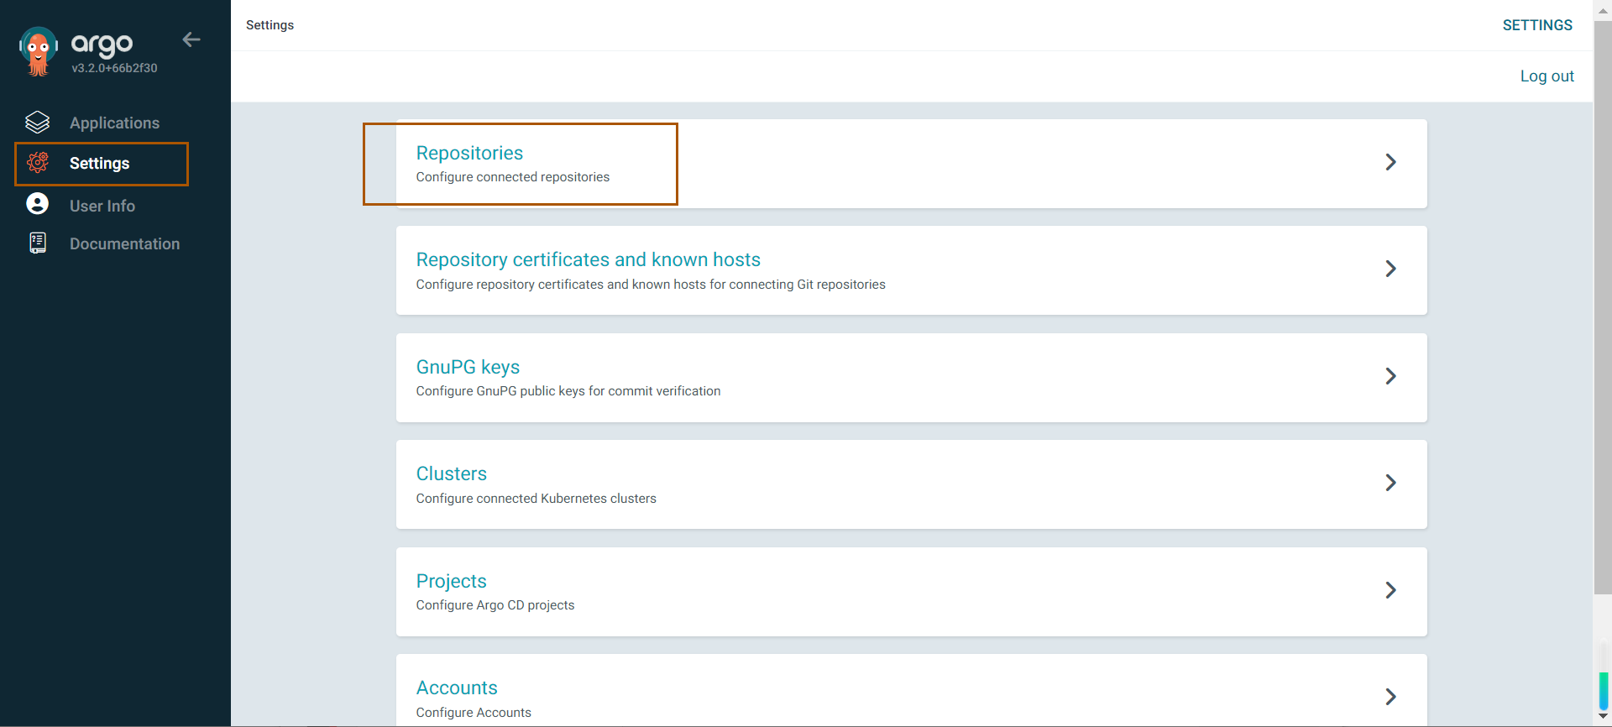Expand Repository certificates row chevron

tap(1390, 269)
